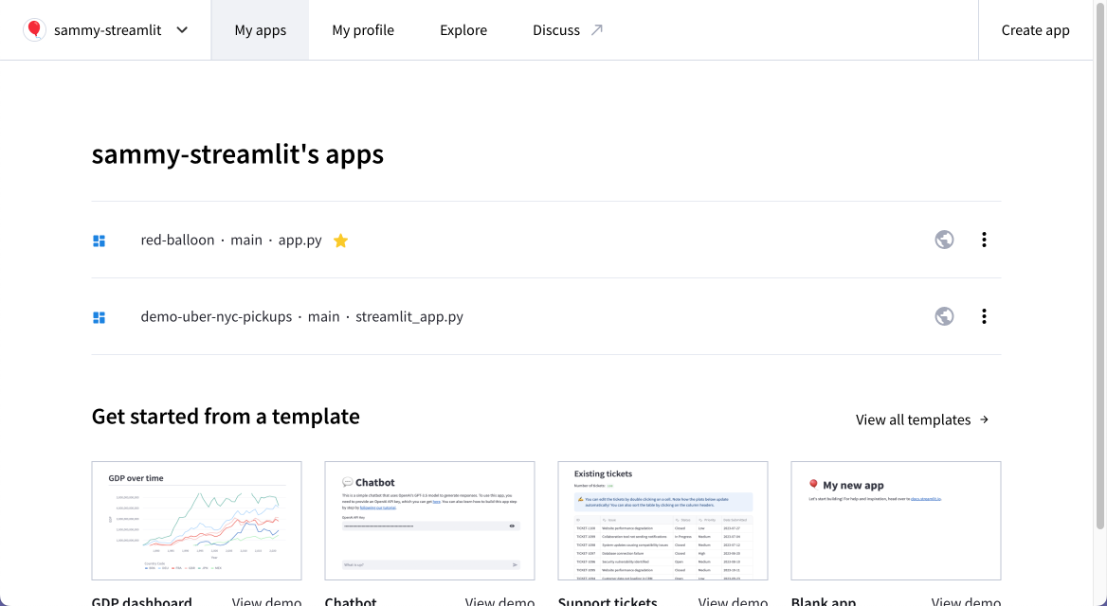Go to the Discuss page
This screenshot has height=606, width=1107.
click(x=556, y=29)
